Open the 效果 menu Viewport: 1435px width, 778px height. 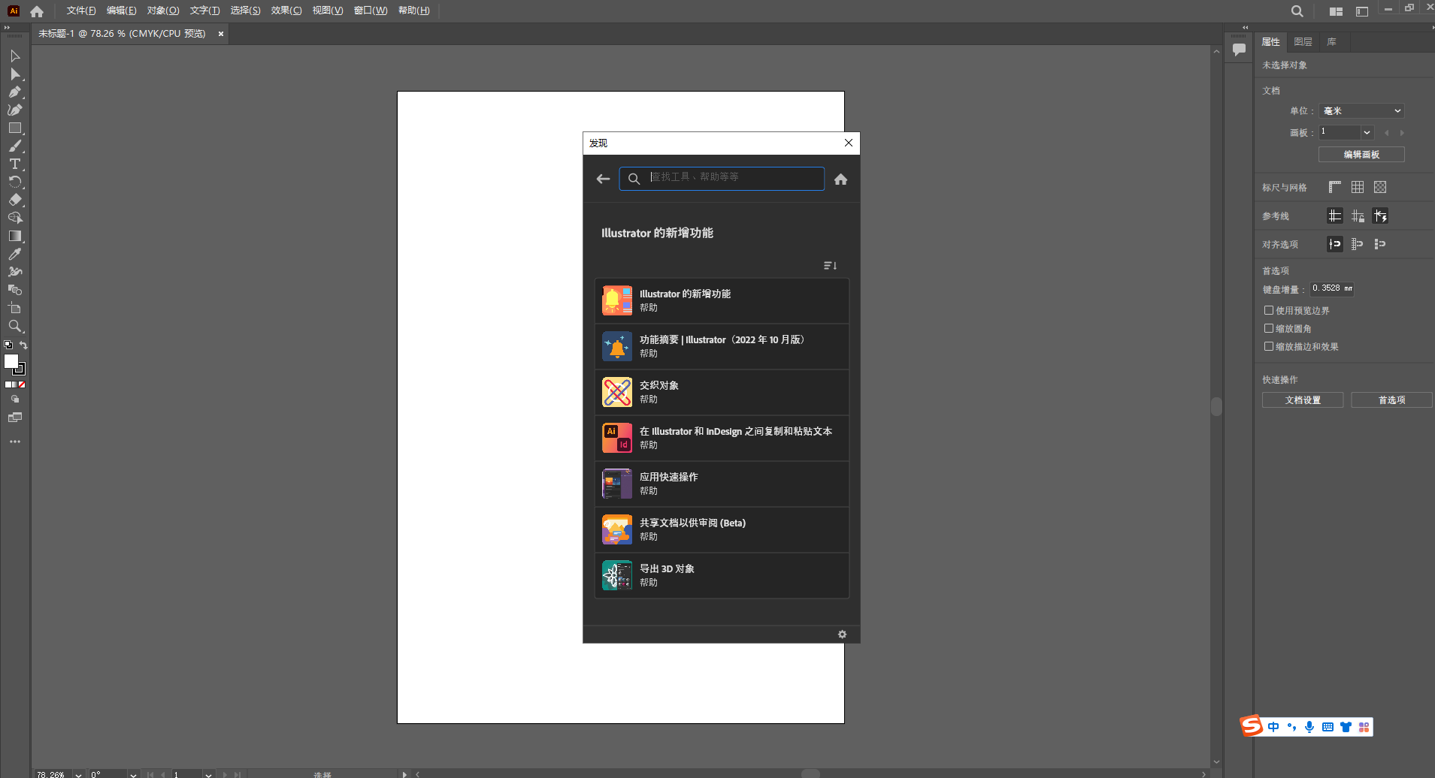click(286, 11)
